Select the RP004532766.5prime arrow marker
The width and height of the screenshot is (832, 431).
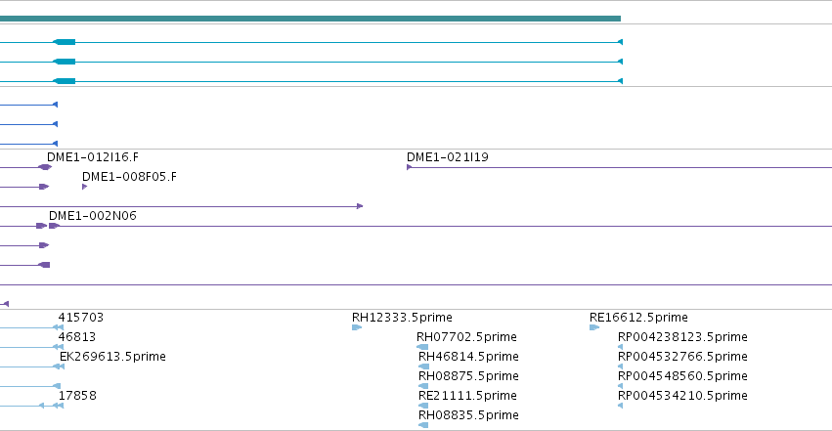pos(620,366)
